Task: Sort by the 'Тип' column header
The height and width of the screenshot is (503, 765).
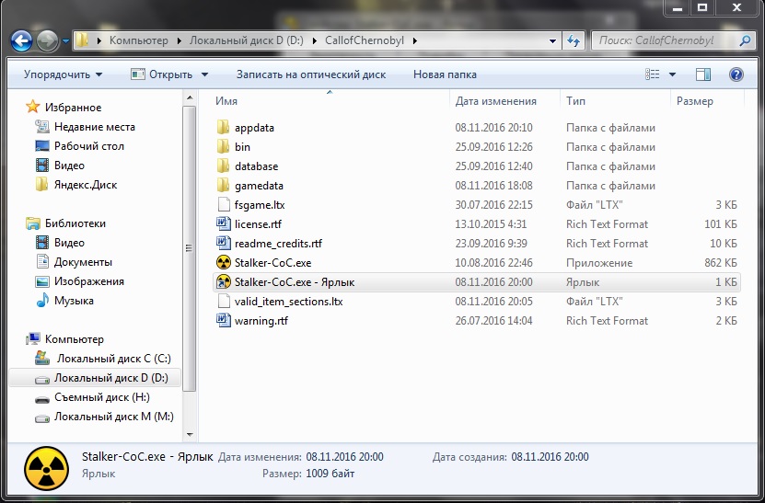Action: point(575,101)
